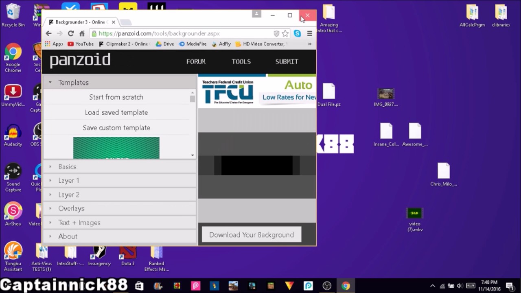The height and width of the screenshot is (293, 521).
Task: Click the panzoid logo
Action: click(x=80, y=61)
